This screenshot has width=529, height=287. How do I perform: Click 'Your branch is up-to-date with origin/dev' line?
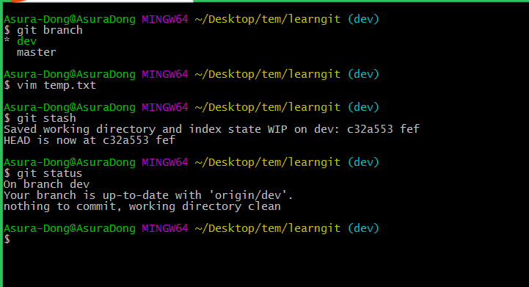(148, 195)
